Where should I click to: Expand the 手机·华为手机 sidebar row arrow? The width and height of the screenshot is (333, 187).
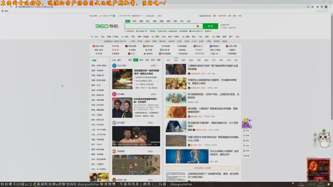(x=106, y=125)
